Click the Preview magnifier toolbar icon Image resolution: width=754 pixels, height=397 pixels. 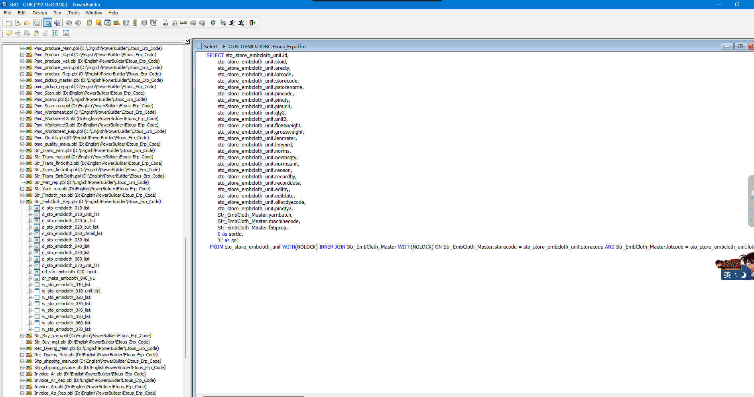tap(36, 23)
